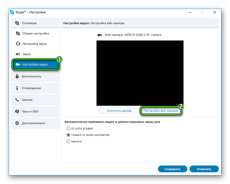The image size is (230, 184).
Task: Click the 'A4TECH USB2.0 PC Camera' device name
Action: click(x=143, y=35)
